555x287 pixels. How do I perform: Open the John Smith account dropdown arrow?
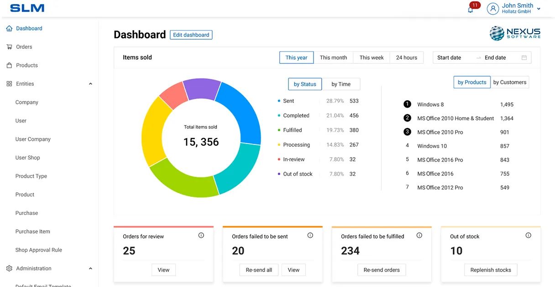pos(539,9)
